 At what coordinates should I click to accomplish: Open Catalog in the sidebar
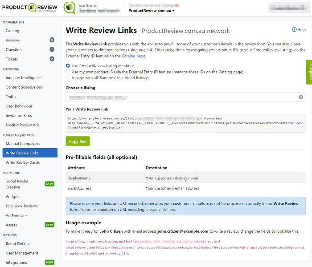tap(12, 31)
